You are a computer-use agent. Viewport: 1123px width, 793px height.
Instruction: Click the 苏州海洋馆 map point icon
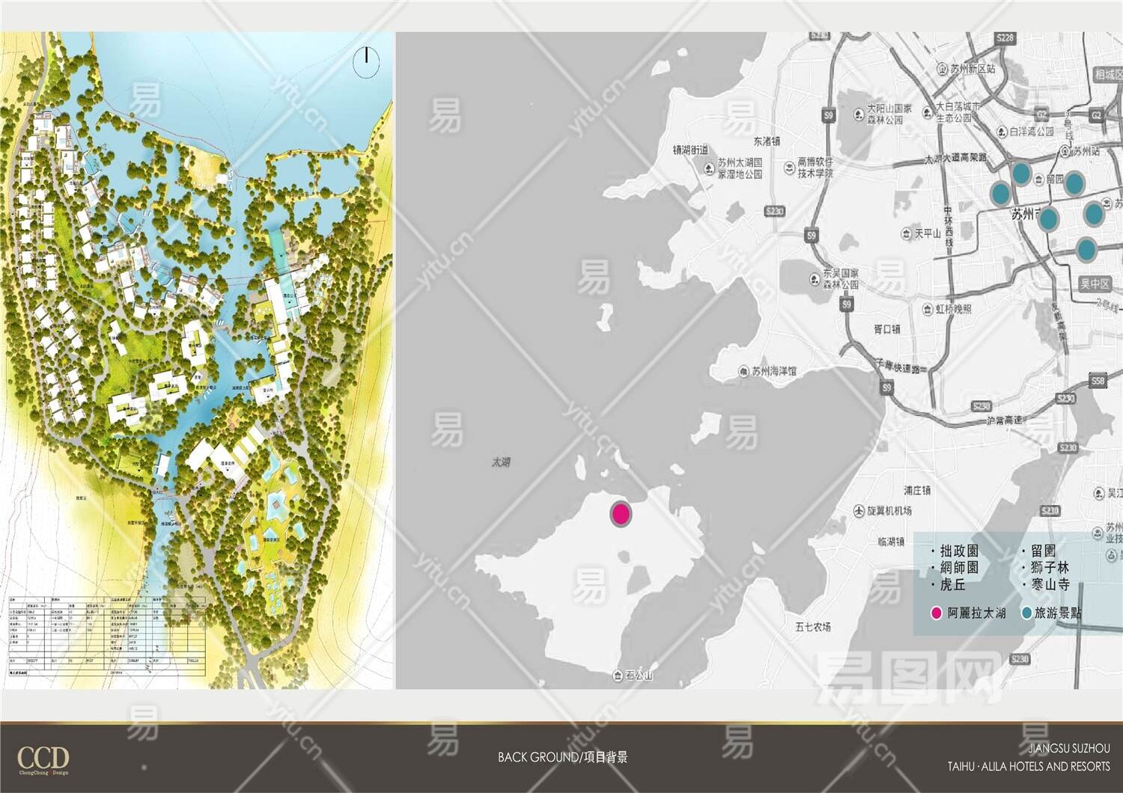pyautogui.click(x=743, y=371)
